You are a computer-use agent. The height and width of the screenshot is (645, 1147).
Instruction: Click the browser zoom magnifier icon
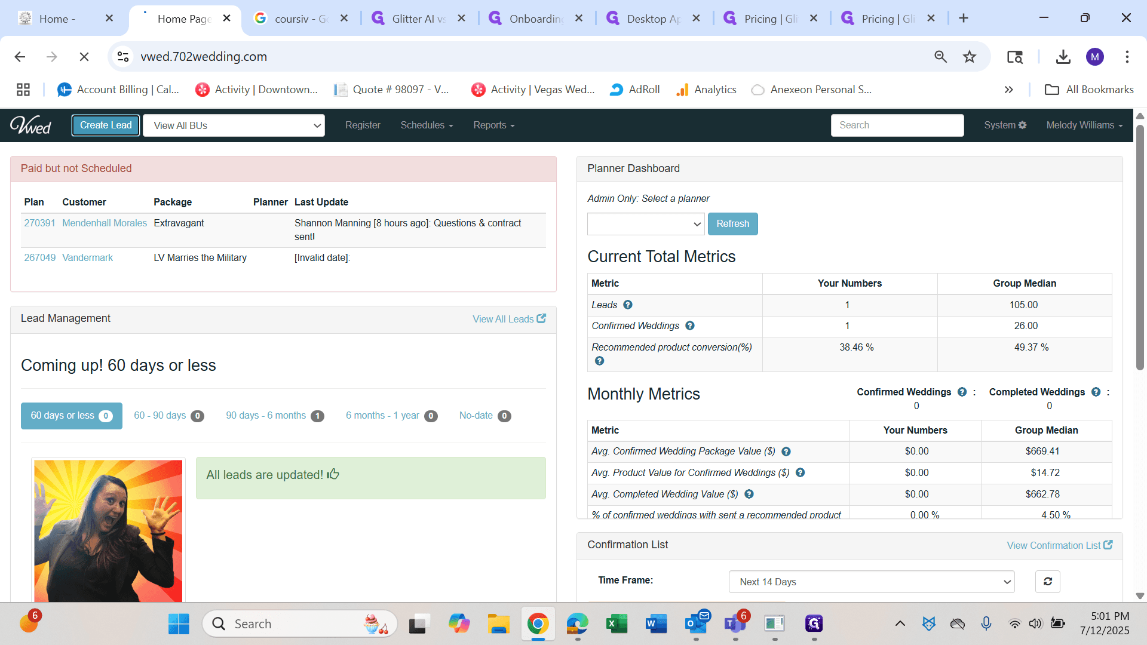941,57
